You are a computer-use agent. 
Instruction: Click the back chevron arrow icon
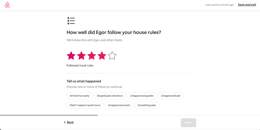pos(65,122)
